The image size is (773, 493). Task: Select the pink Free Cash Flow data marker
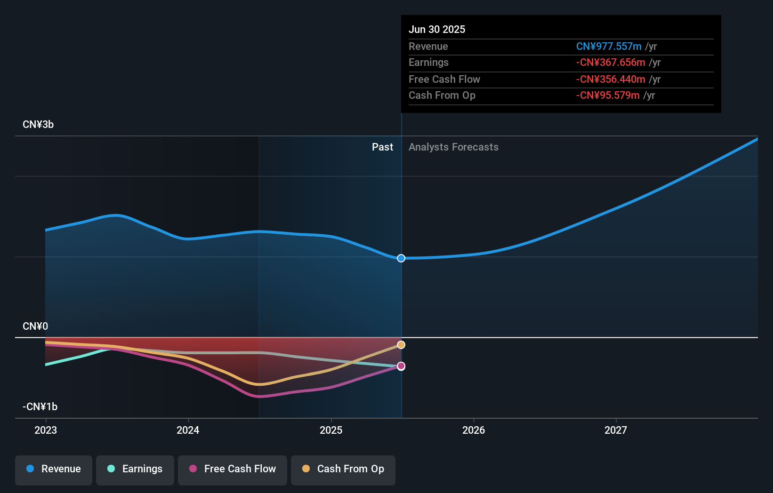pos(401,366)
